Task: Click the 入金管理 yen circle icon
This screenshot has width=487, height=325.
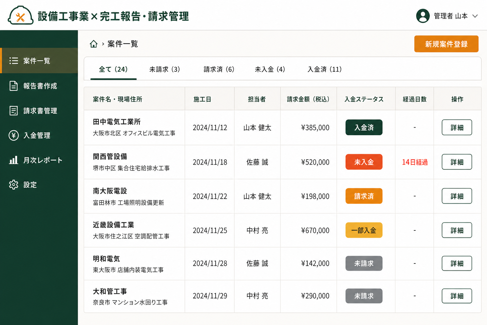Action: pyautogui.click(x=14, y=136)
